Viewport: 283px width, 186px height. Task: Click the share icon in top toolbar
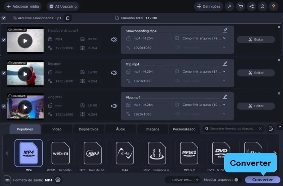(x=251, y=6)
